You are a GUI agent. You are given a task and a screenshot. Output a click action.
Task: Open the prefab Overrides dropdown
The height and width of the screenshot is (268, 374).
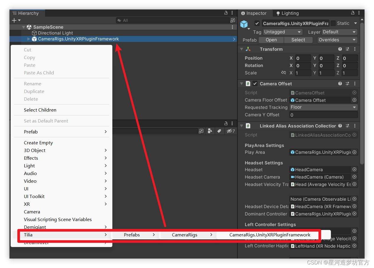(337, 40)
